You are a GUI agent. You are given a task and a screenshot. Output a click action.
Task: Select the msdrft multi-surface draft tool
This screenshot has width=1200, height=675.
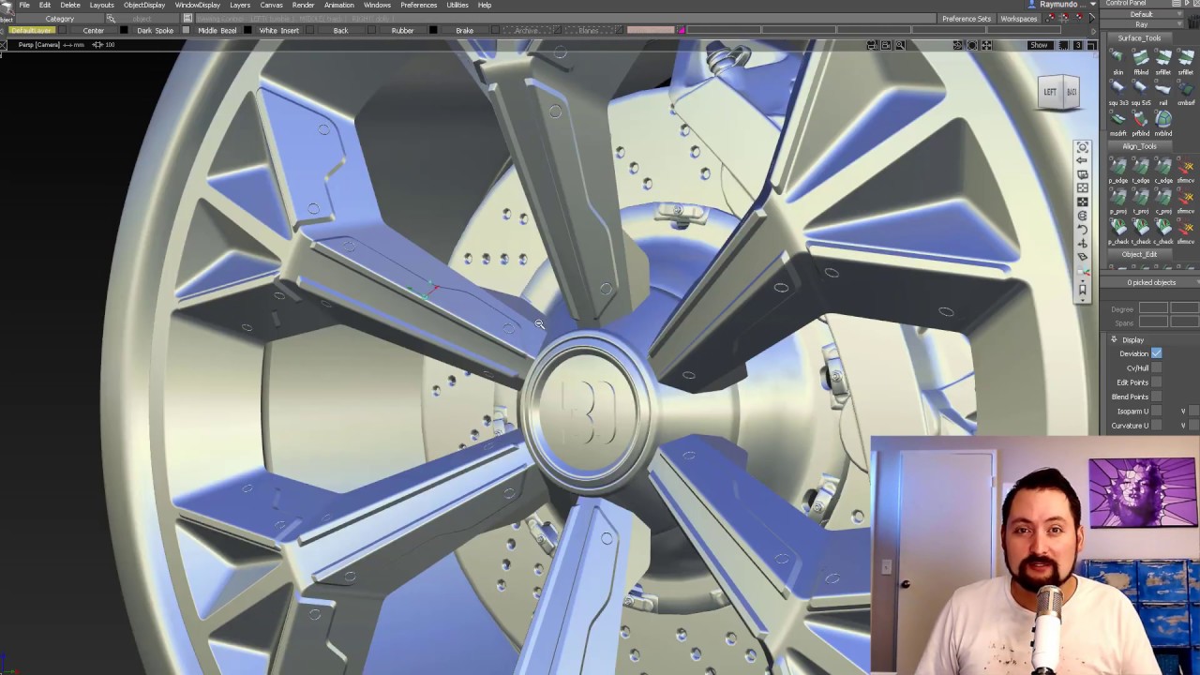[x=1117, y=122]
